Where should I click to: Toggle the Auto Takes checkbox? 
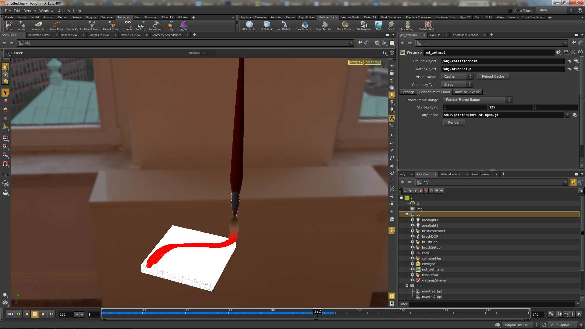tap(510, 11)
